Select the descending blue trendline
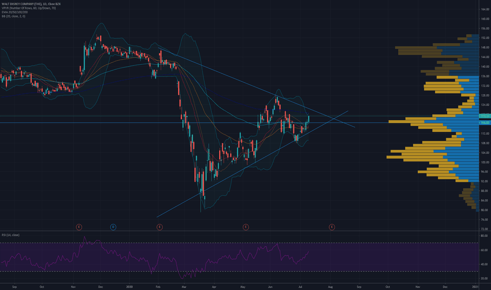Viewport: 491px width, 290px height. [257, 87]
